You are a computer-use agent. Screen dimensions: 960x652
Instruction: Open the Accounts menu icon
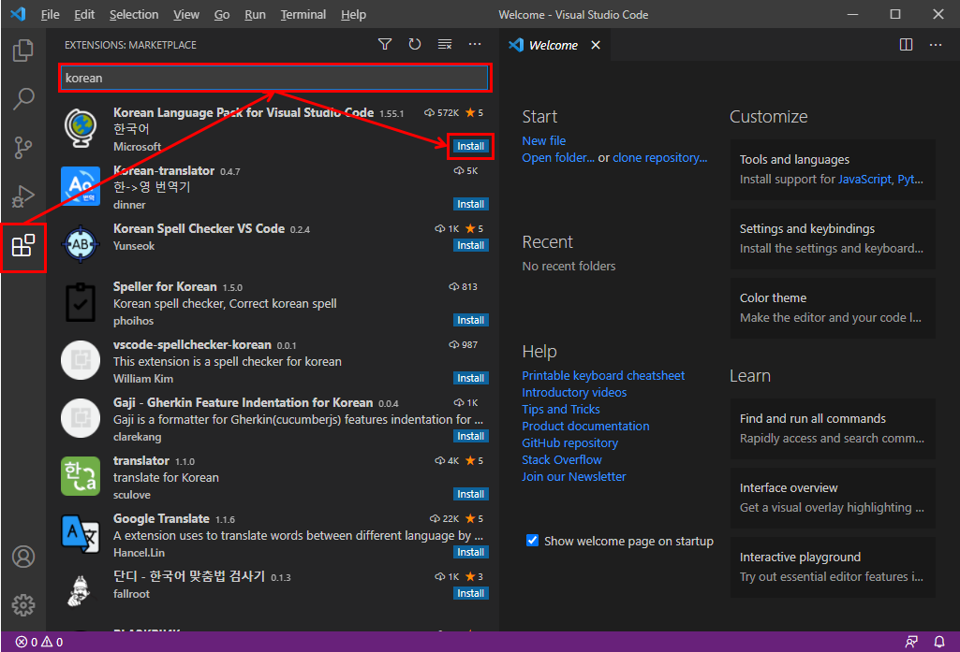pos(23,557)
